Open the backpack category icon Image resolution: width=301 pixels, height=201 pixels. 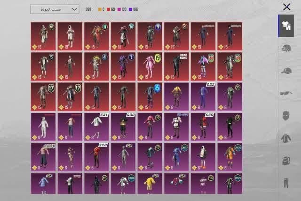click(x=286, y=161)
